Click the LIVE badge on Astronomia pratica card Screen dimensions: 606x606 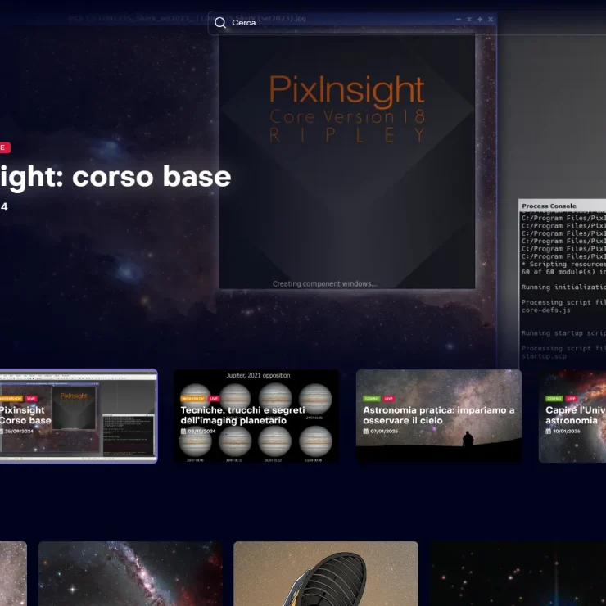(x=389, y=399)
